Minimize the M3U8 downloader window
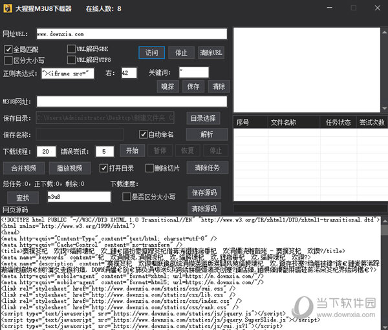388x330 pixels. tap(329, 8)
